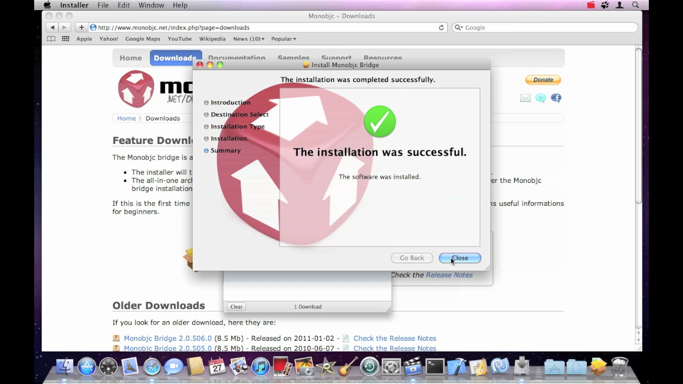Click the Facebook share icon
The height and width of the screenshot is (384, 683).
(x=556, y=98)
